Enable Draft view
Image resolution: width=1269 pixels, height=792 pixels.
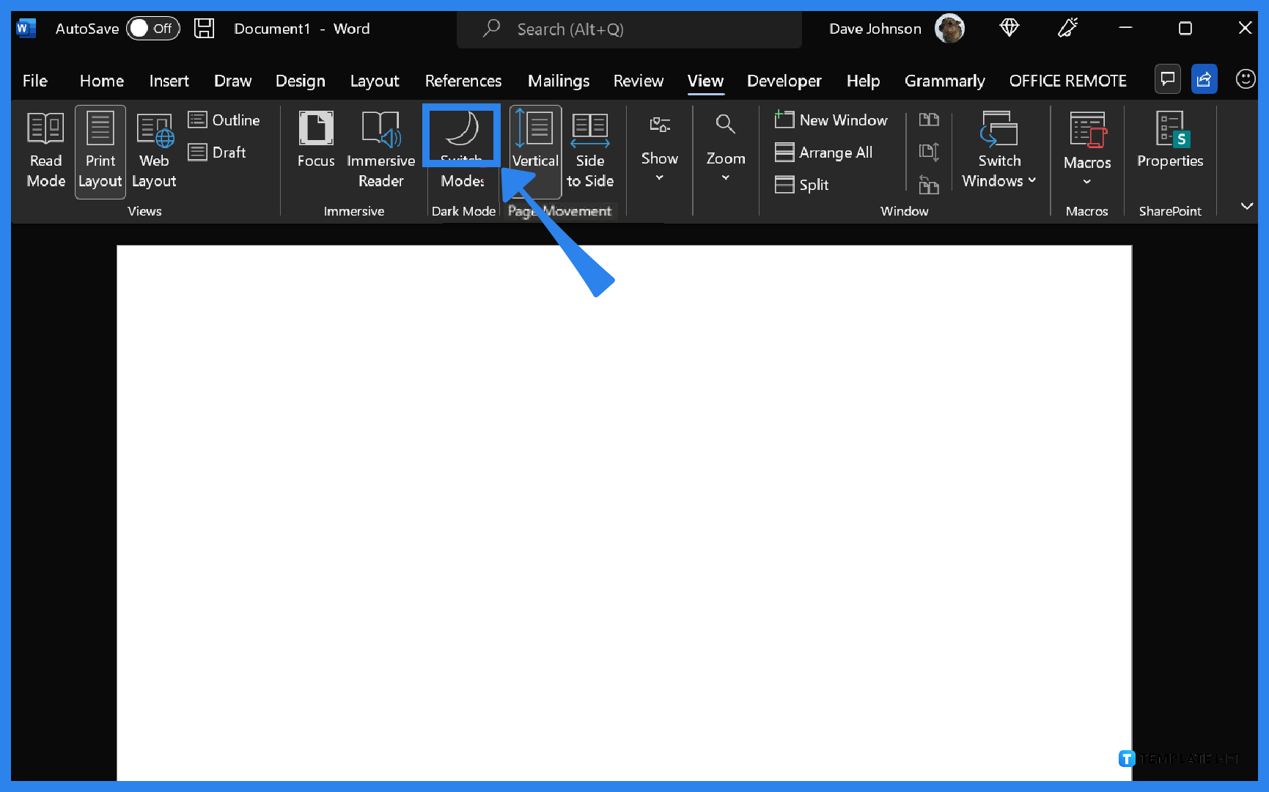click(x=218, y=152)
